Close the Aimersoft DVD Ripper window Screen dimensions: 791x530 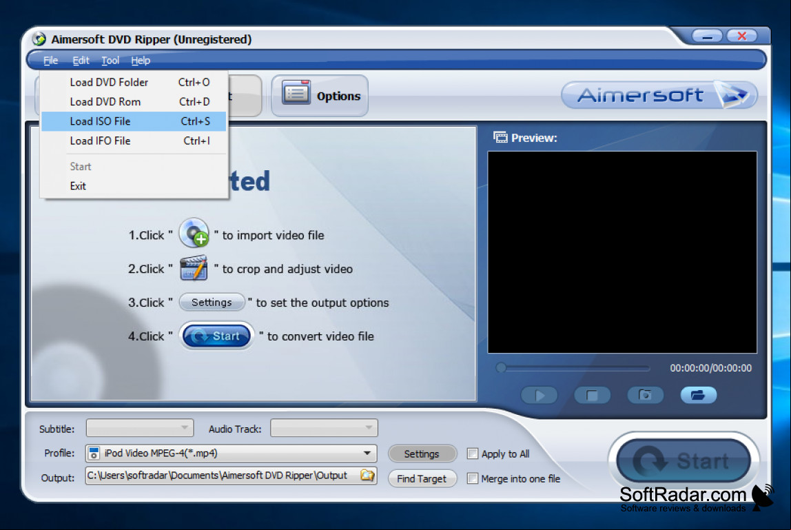741,37
